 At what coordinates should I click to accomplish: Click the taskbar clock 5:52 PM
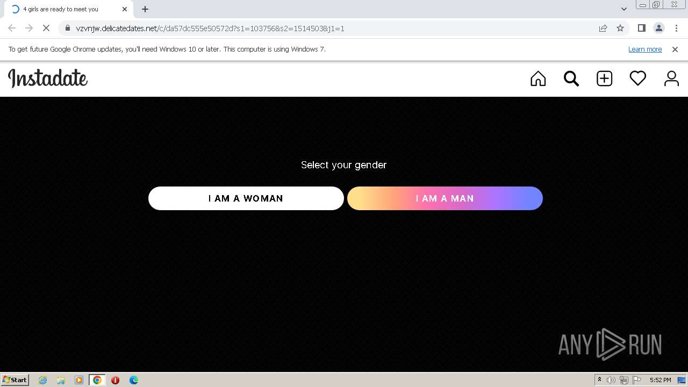(660, 380)
